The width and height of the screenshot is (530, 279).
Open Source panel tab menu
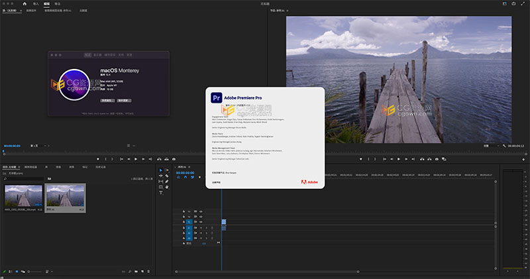tap(21, 11)
